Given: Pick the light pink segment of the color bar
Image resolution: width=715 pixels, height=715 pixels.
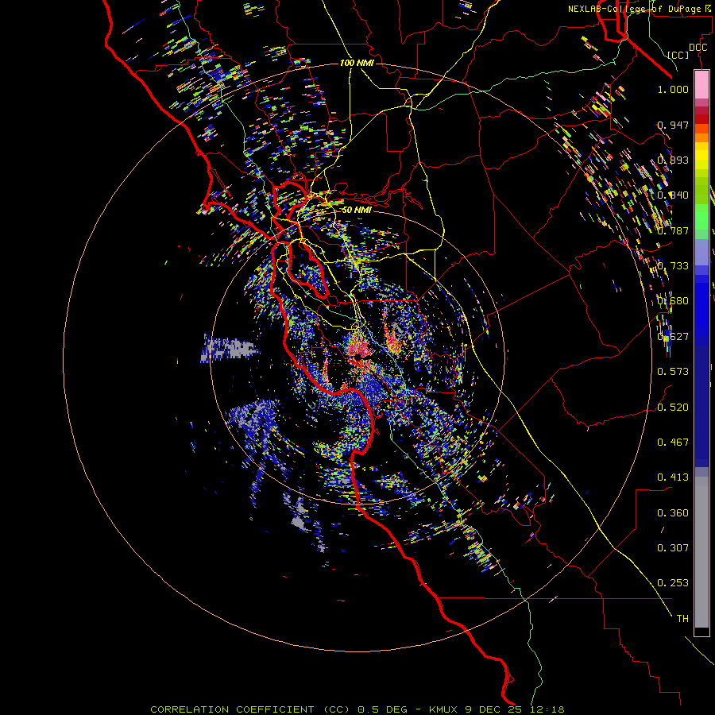Looking at the screenshot, I should click(701, 85).
